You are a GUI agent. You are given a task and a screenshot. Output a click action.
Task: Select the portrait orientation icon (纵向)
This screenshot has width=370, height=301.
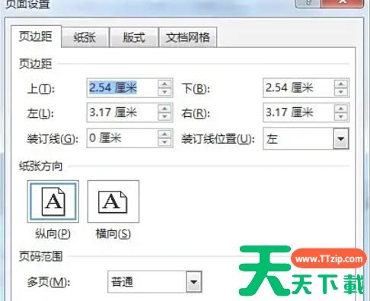(x=53, y=201)
